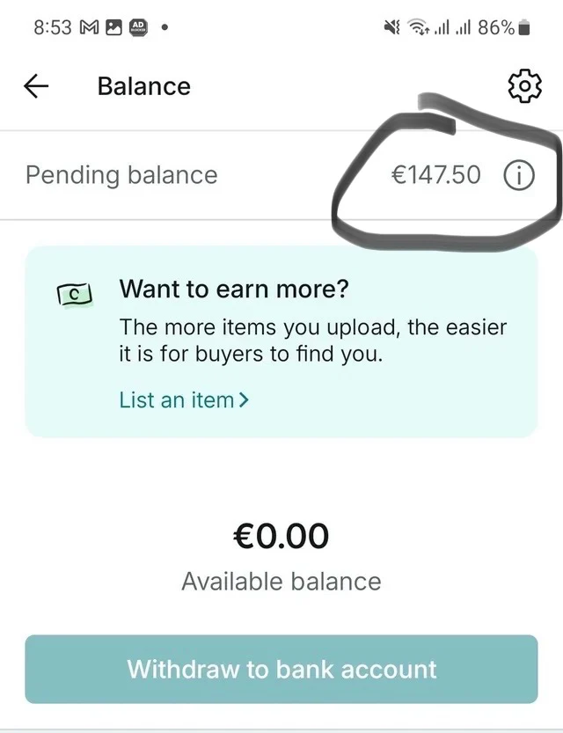This screenshot has width=563, height=733.
Task: Tap the pending balance info icon
Action: 518,175
